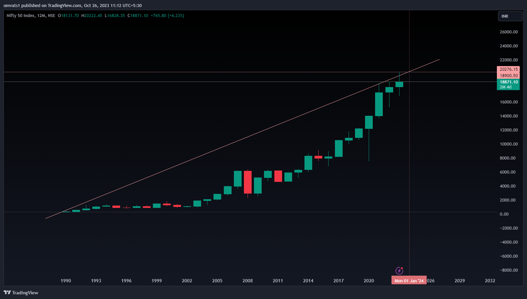Click the green 2009 candle body
This screenshot has width=527, height=299.
[x=258, y=186]
